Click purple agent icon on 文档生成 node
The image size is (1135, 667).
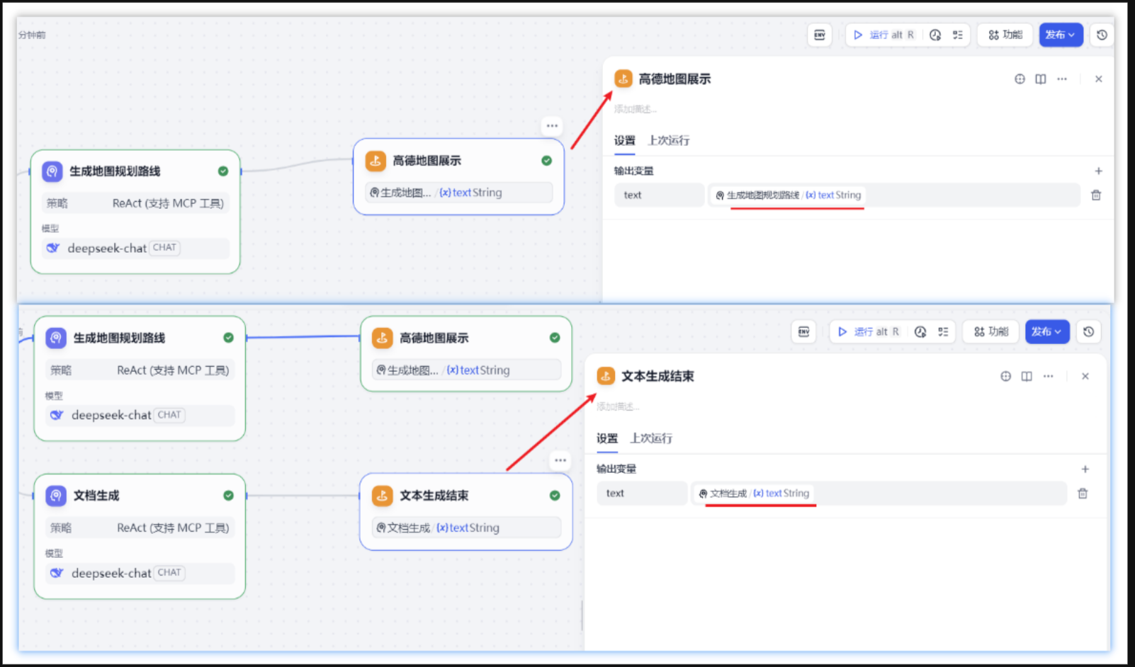(56, 496)
